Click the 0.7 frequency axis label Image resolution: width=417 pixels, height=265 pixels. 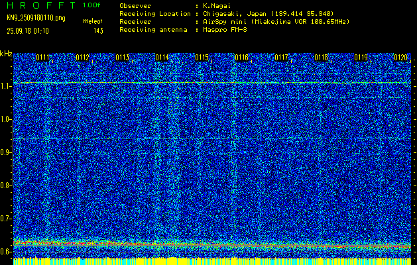point(5,219)
